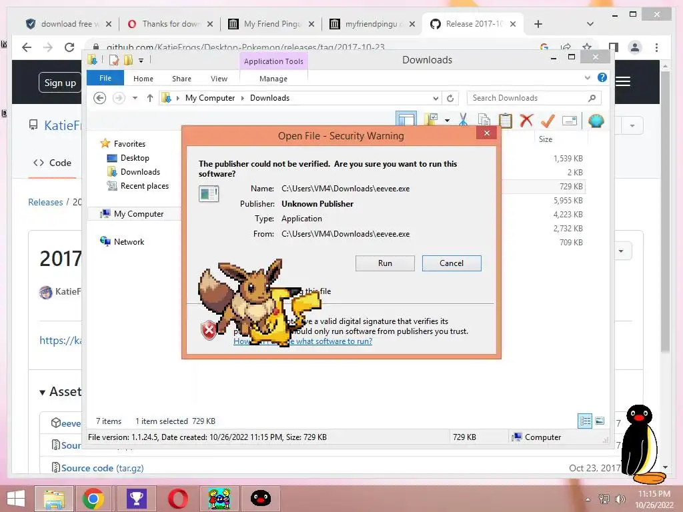
Task: Switch to large icons view in status bar
Action: tap(600, 421)
